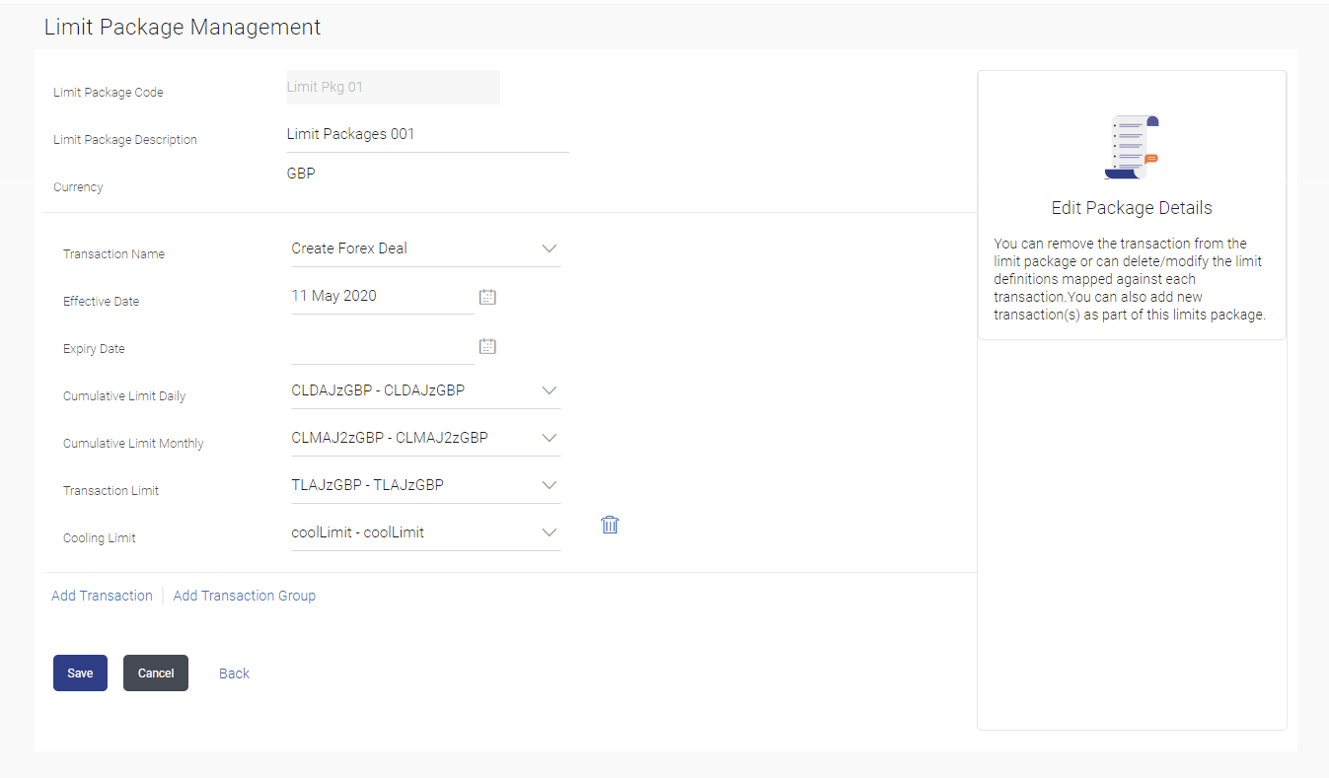1329x778 pixels.
Task: Click the Edit Package Details heading
Action: click(1131, 208)
